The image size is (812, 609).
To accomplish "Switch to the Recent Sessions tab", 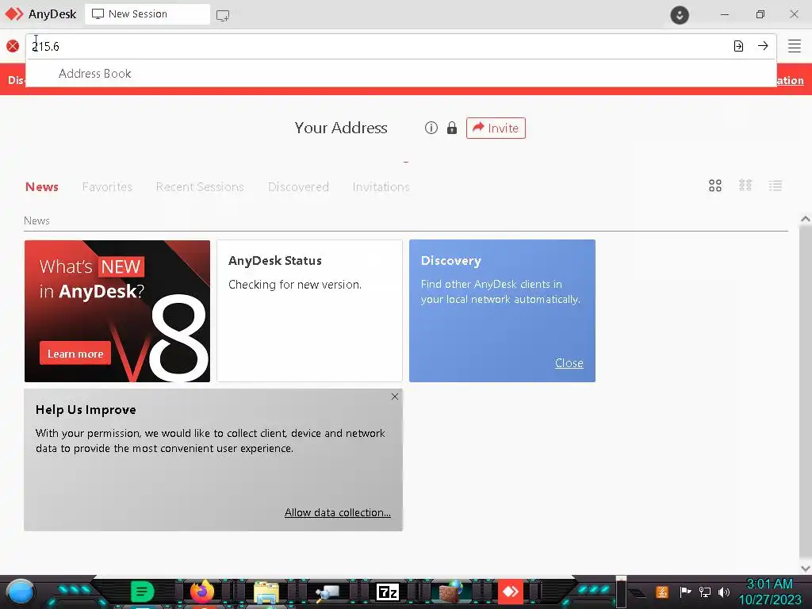I will [x=200, y=187].
